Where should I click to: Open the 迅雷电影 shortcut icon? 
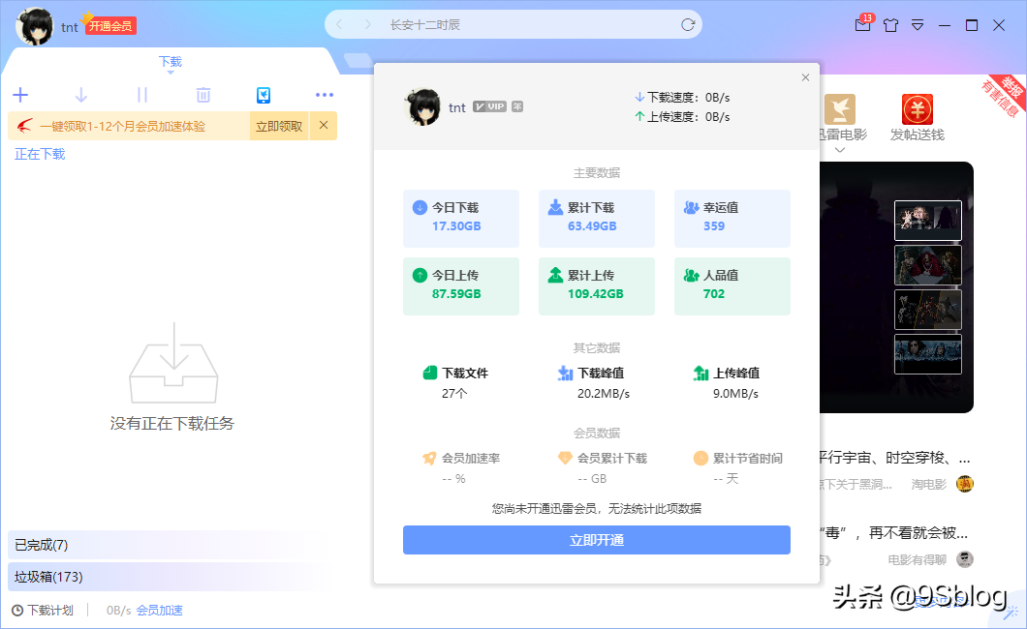841,109
